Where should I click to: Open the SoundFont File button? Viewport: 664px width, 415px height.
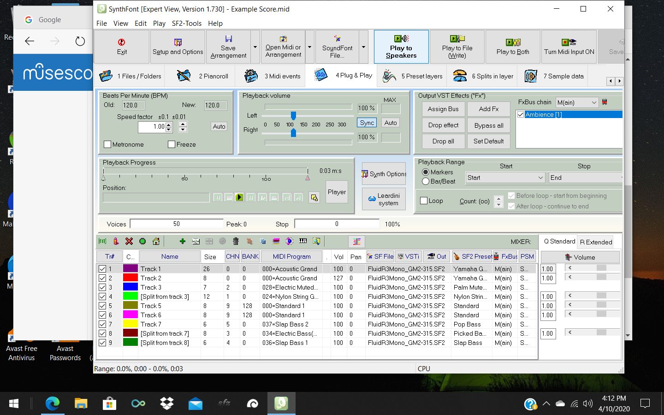338,47
